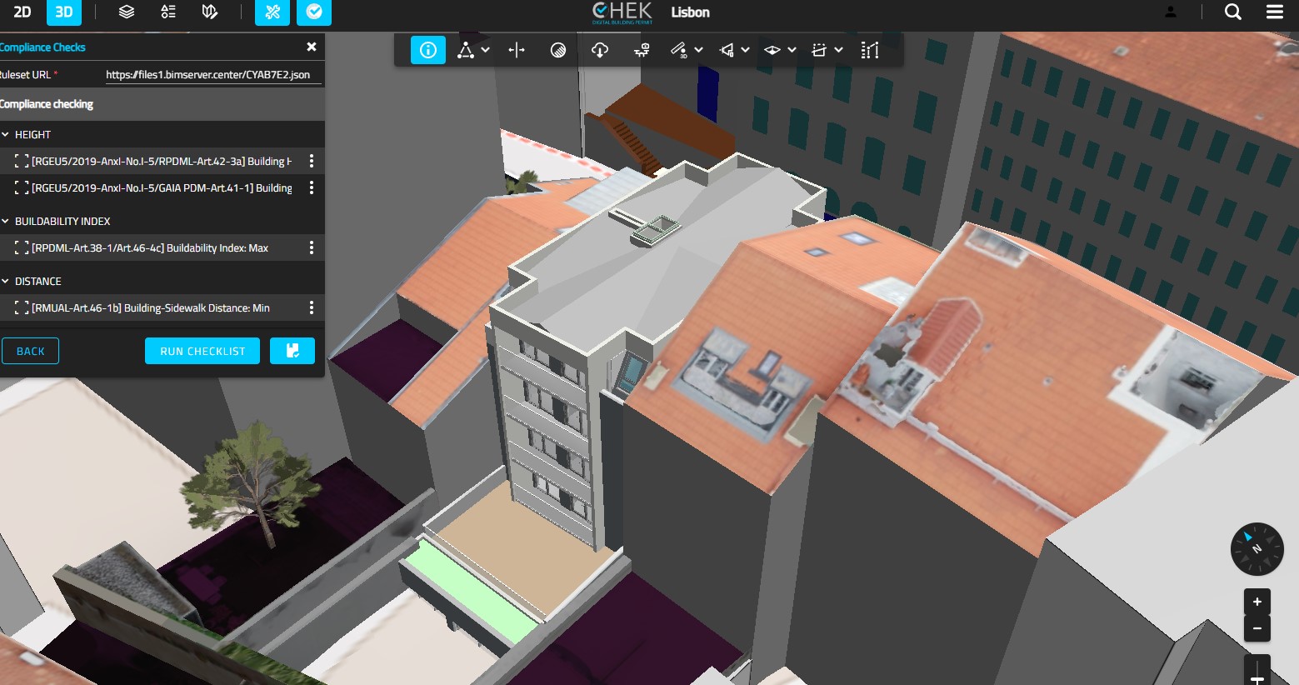Check the Buildability Index Max rule
Viewport: 1299px width, 685px height.
22,247
